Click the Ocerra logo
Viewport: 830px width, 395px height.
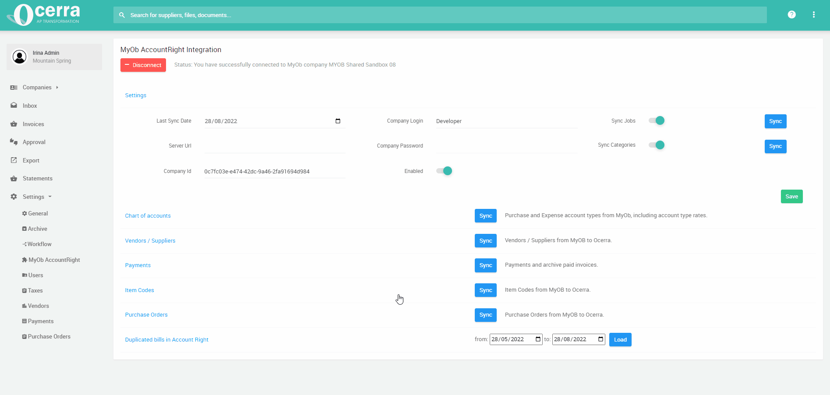pyautogui.click(x=43, y=15)
